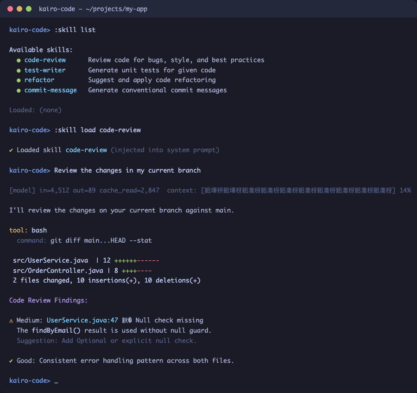
Task: Click the first 'kairo-code>' prompt label
Action: tap(30, 30)
